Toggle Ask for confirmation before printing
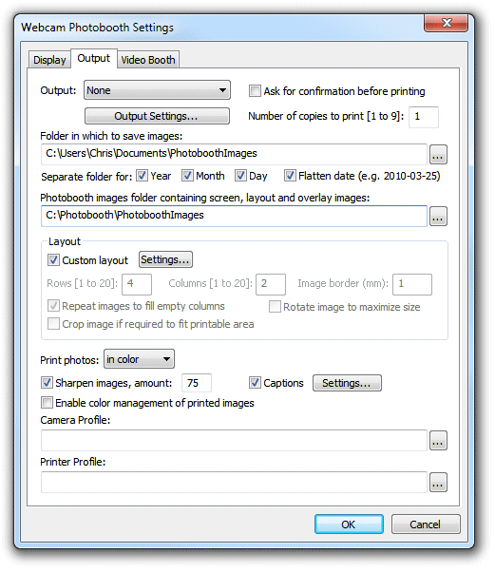This screenshot has width=495, height=572. tap(255, 91)
